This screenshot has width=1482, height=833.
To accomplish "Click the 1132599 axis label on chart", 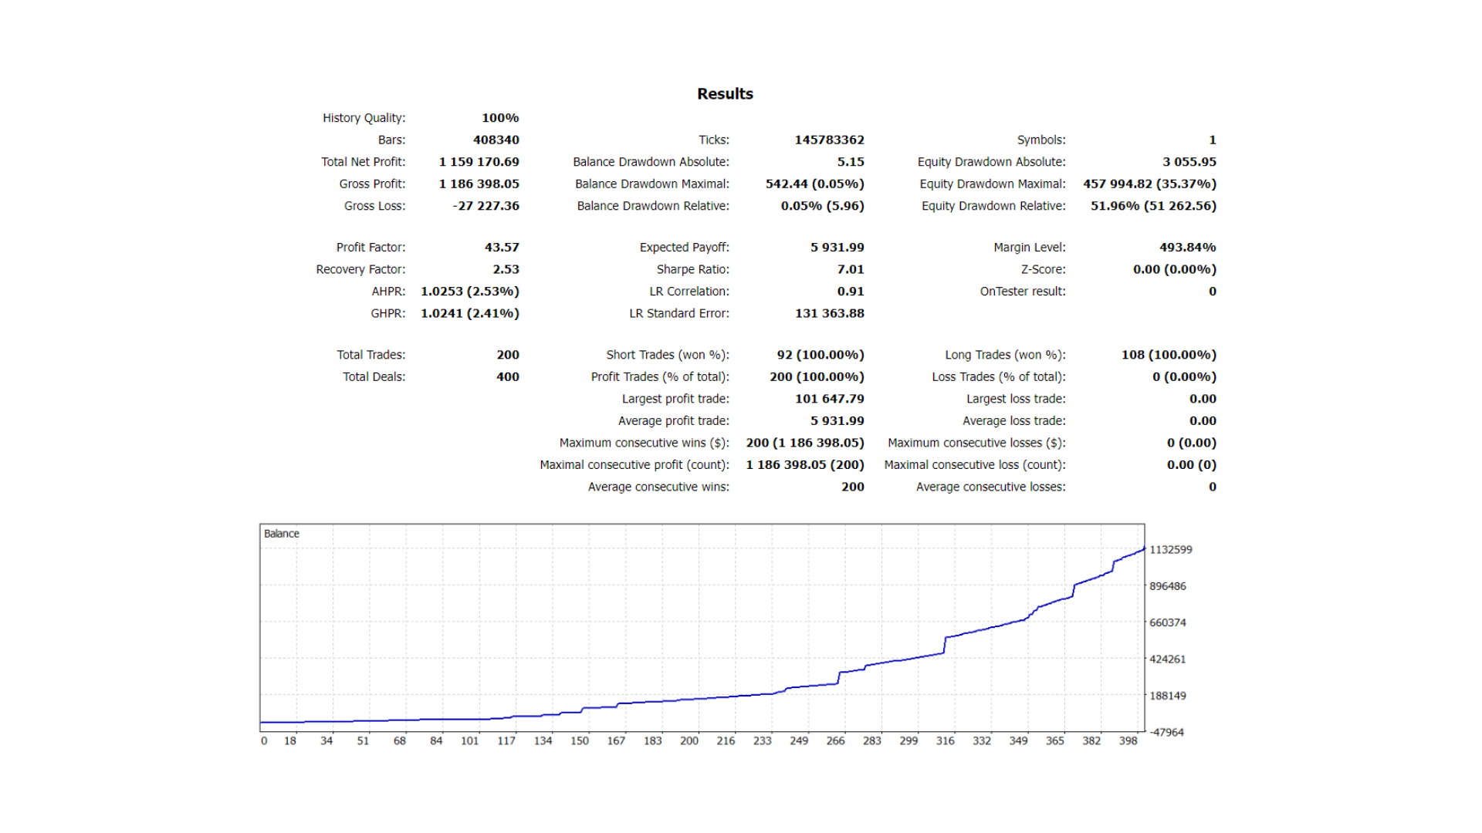I will click(1170, 550).
